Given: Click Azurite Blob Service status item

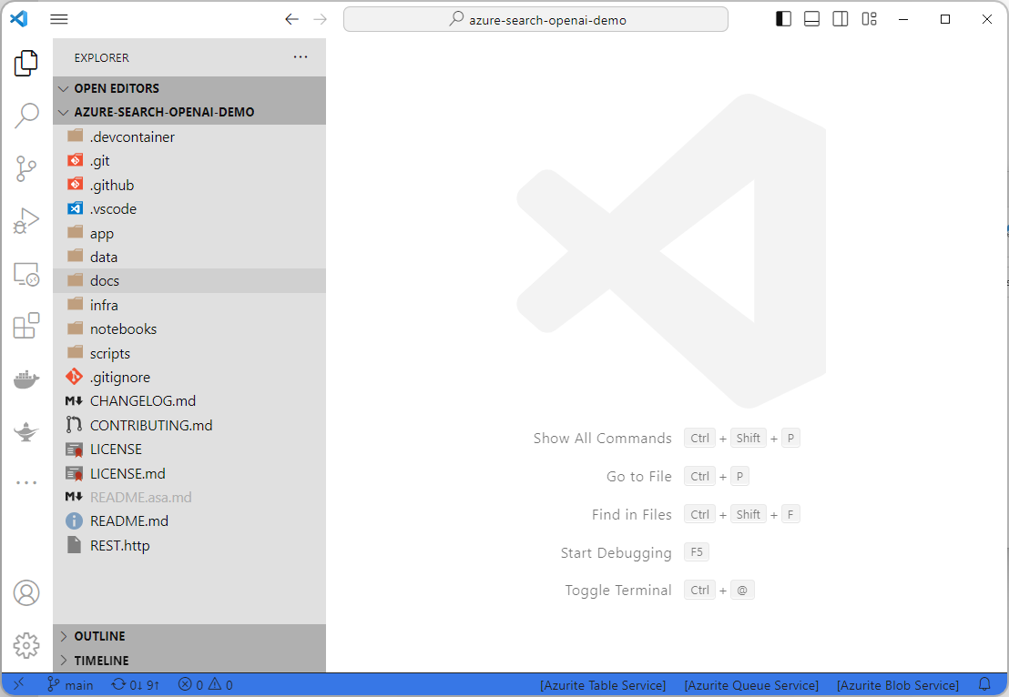Looking at the screenshot, I should tap(897, 685).
